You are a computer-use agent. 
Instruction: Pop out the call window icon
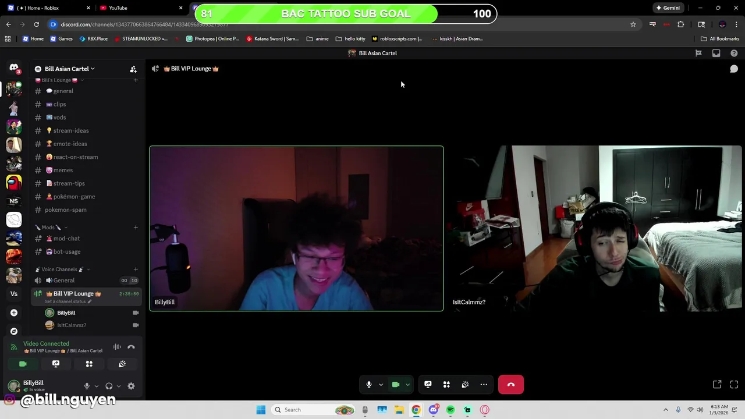pyautogui.click(x=717, y=385)
